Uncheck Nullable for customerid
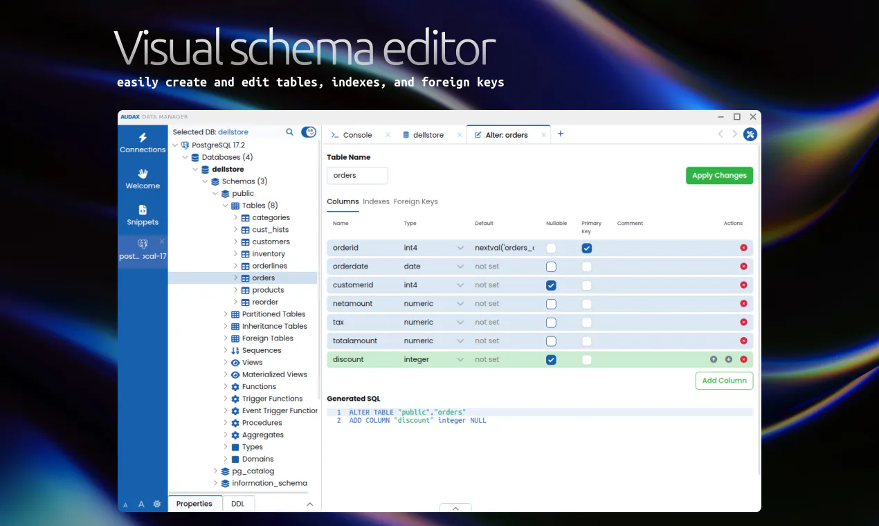This screenshot has height=526, width=879. (x=551, y=285)
